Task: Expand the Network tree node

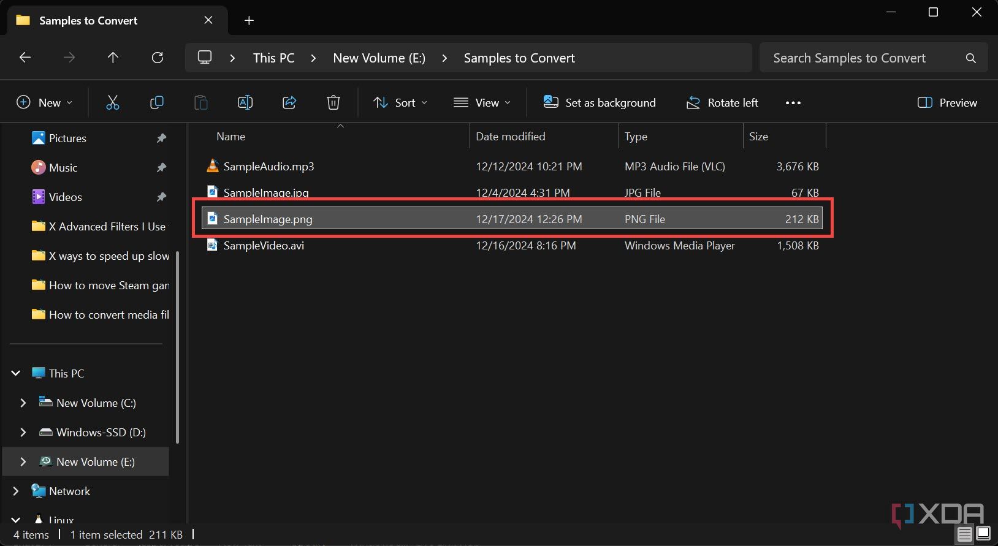Action: 16,491
